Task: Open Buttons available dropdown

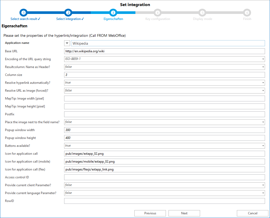Action: pyautogui.click(x=263, y=146)
